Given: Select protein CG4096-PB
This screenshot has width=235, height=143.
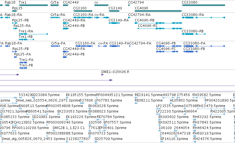Looking at the screenshot, I should (x=169, y=46).
